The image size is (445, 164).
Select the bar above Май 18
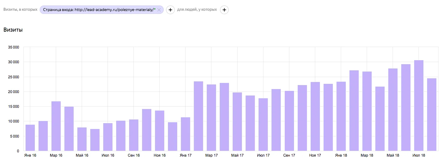tap(393, 110)
